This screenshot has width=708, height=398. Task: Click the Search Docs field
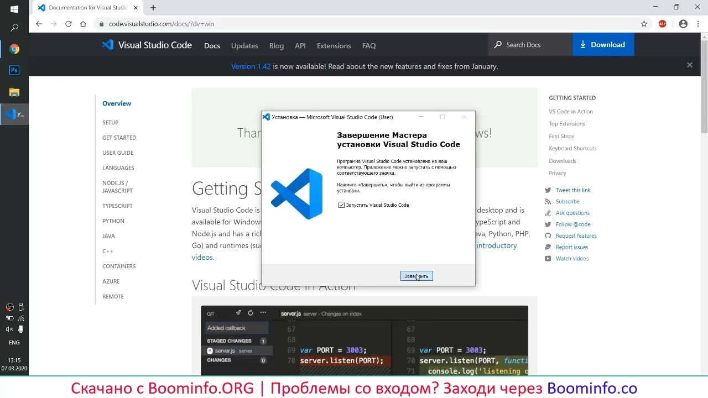pyautogui.click(x=530, y=45)
